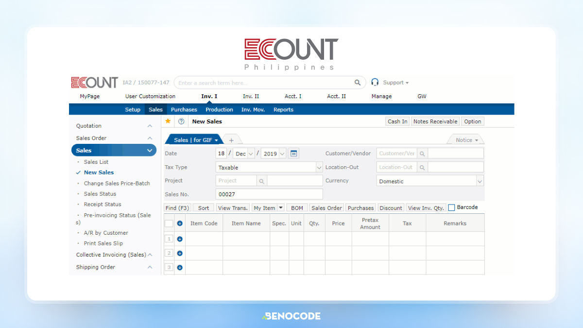This screenshot has width=583, height=328.
Task: Select row number 3 box
Action: [x=169, y=267]
